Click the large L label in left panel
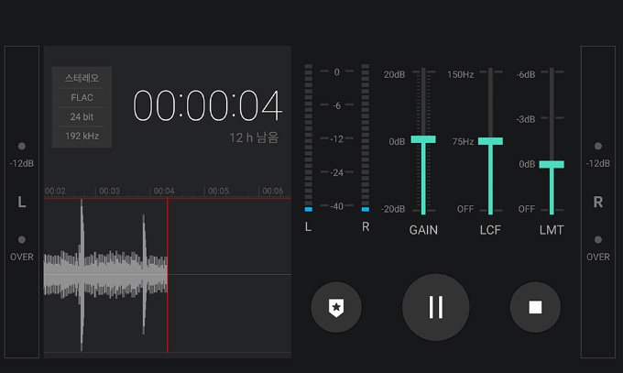The width and height of the screenshot is (623, 373). click(x=22, y=202)
